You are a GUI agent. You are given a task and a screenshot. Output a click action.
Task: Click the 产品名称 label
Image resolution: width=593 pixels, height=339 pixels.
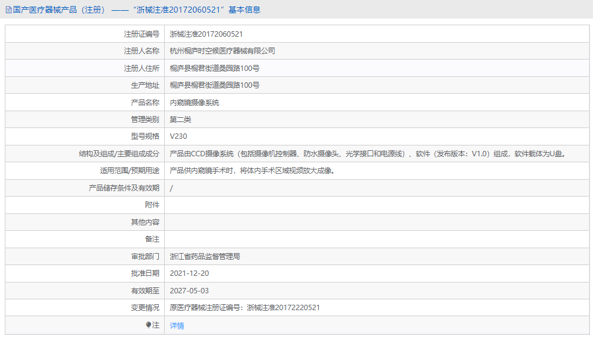click(x=145, y=102)
